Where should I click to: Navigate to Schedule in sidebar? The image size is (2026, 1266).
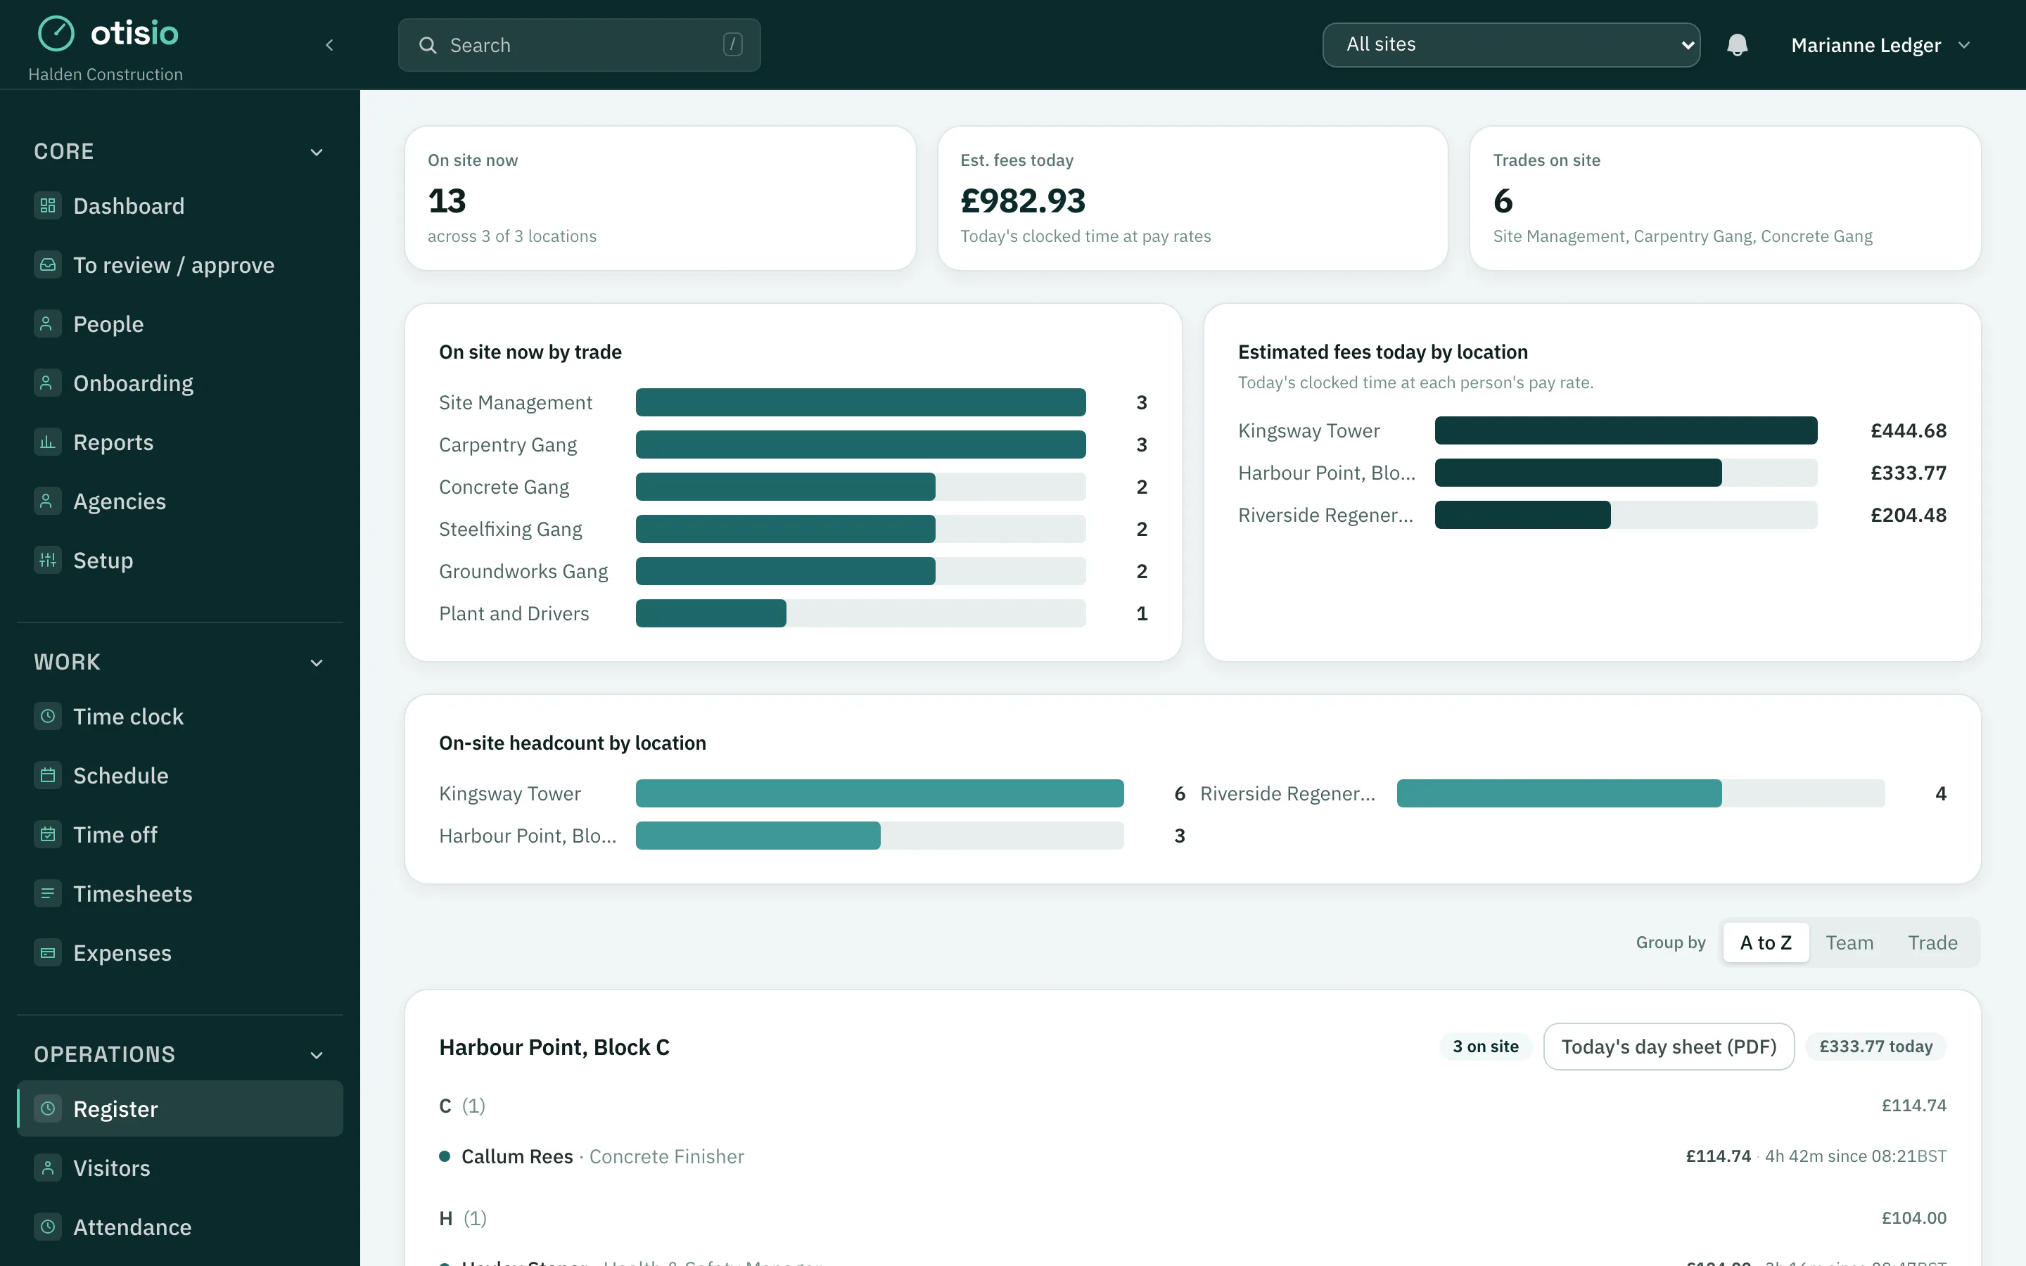point(180,775)
